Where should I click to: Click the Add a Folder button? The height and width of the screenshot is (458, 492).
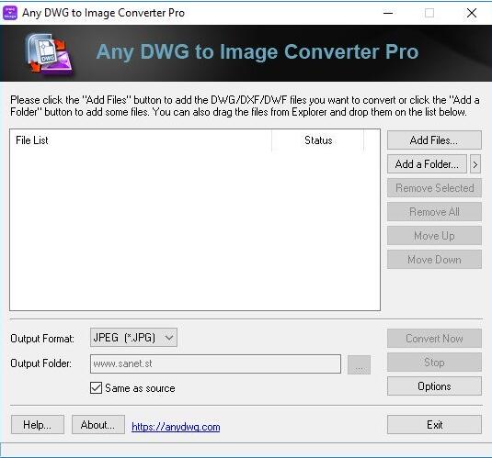427,164
